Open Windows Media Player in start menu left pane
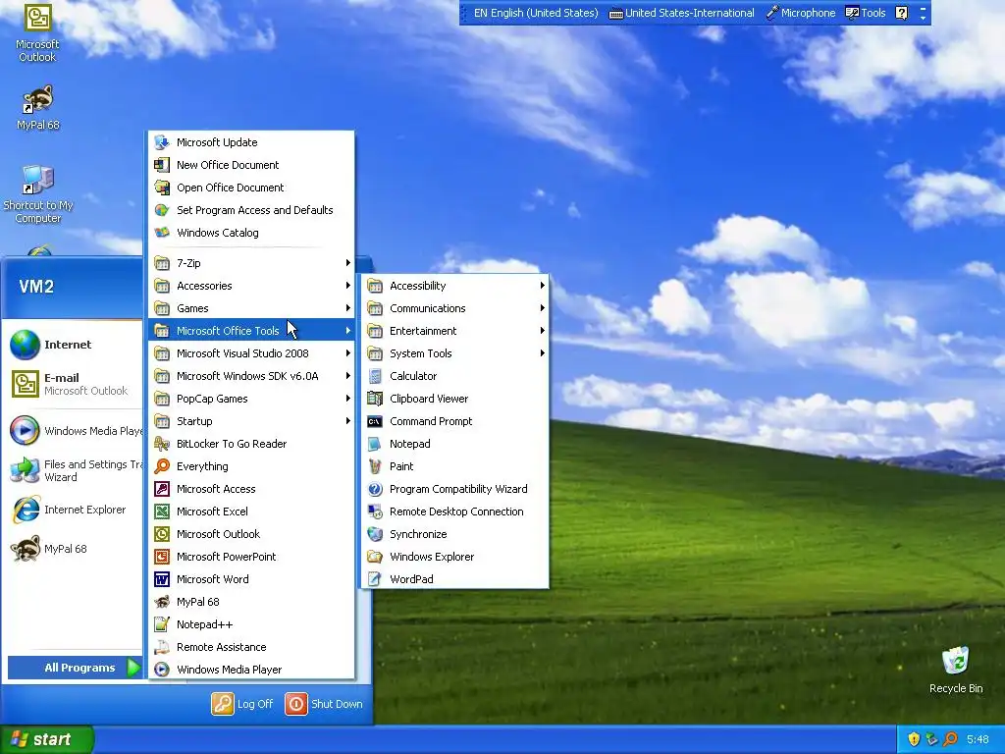 [x=74, y=431]
